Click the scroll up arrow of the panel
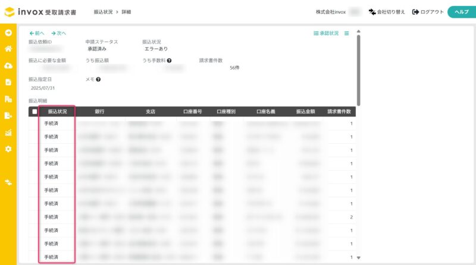Image resolution: width=476 pixels, height=265 pixels. pyautogui.click(x=359, y=31)
